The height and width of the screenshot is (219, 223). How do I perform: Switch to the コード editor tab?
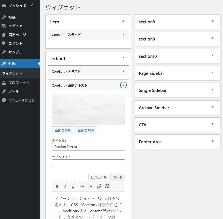click(118, 177)
